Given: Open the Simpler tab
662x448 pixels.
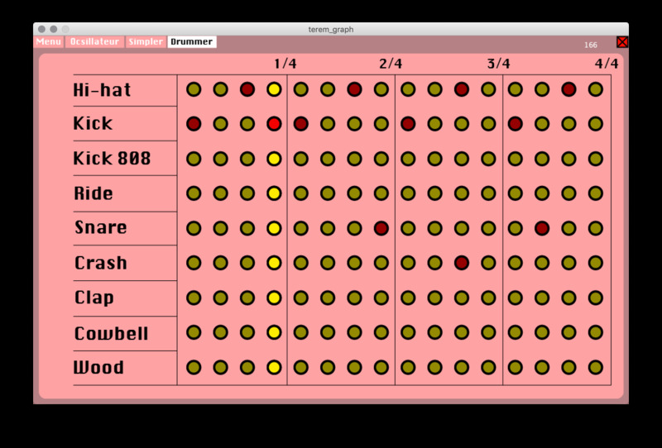Looking at the screenshot, I should point(146,42).
